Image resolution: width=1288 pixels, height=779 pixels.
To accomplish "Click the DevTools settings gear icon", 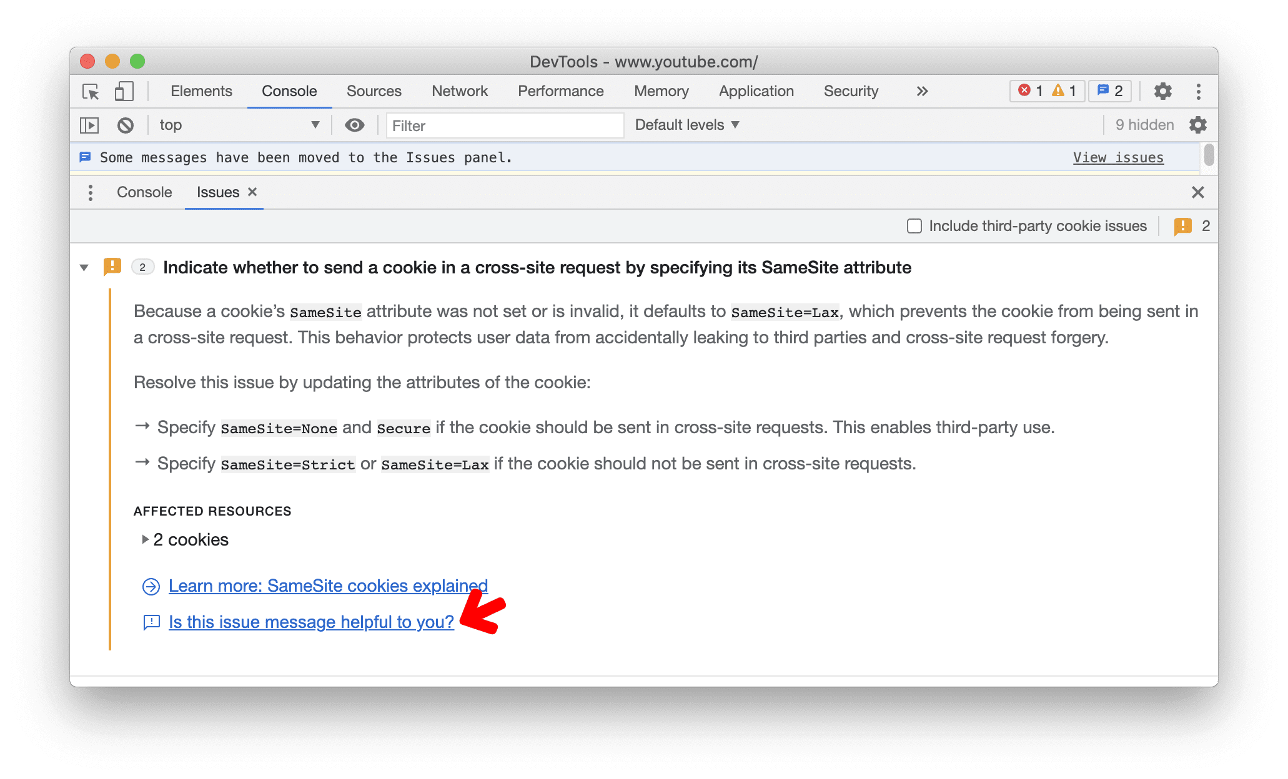I will coord(1161,90).
